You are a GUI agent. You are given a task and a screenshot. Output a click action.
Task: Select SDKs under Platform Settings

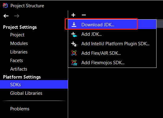point(34,84)
